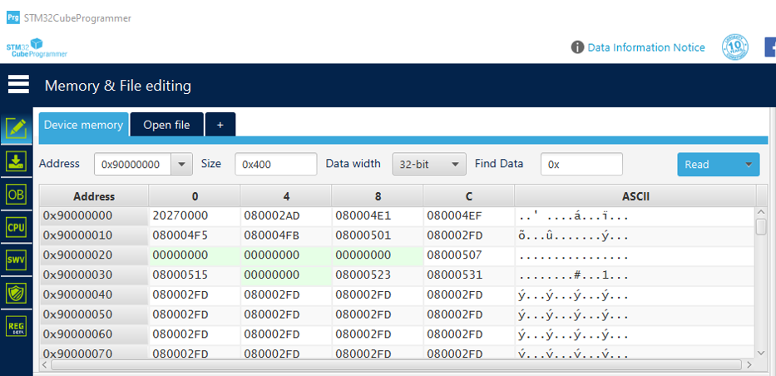Click the Read button
Screen dimensions: 776x376
tap(708, 164)
